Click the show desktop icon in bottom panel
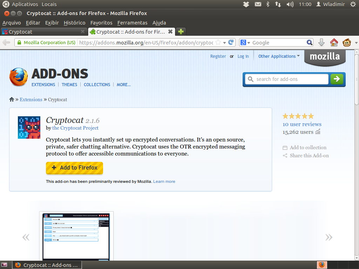This screenshot has width=359, height=269. (4, 265)
